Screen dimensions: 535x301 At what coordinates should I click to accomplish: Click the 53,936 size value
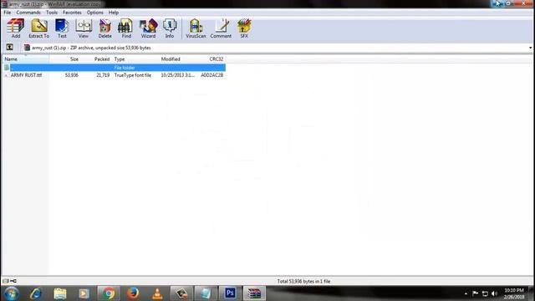pos(72,75)
